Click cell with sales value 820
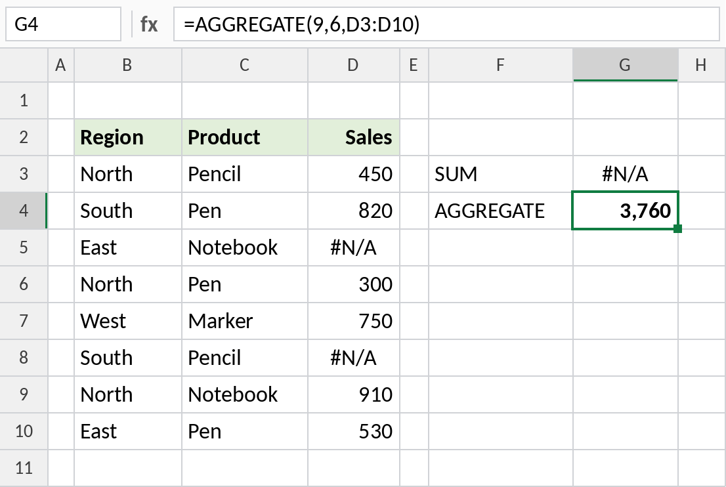726x487 pixels. click(x=353, y=211)
